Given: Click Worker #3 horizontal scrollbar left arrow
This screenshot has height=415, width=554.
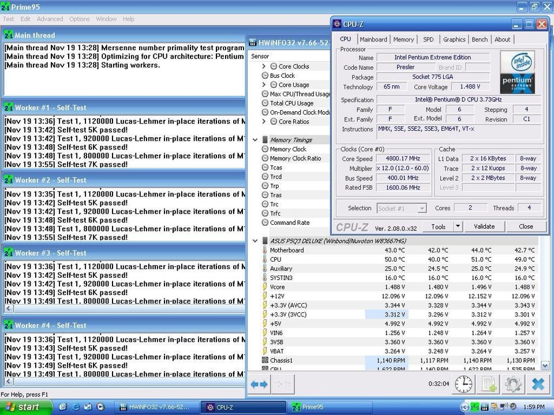Looking at the screenshot, I should pyautogui.click(x=9, y=308).
